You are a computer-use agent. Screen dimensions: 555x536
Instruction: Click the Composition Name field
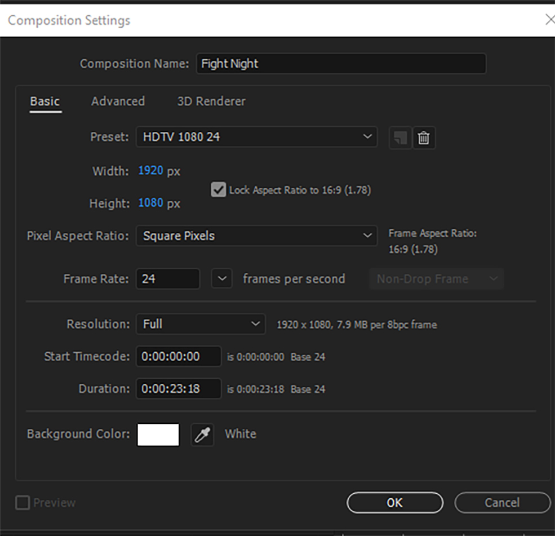tap(341, 64)
